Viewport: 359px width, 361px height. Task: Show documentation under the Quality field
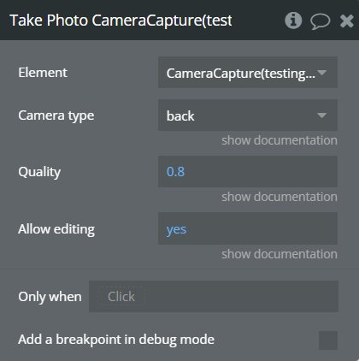tap(280, 197)
